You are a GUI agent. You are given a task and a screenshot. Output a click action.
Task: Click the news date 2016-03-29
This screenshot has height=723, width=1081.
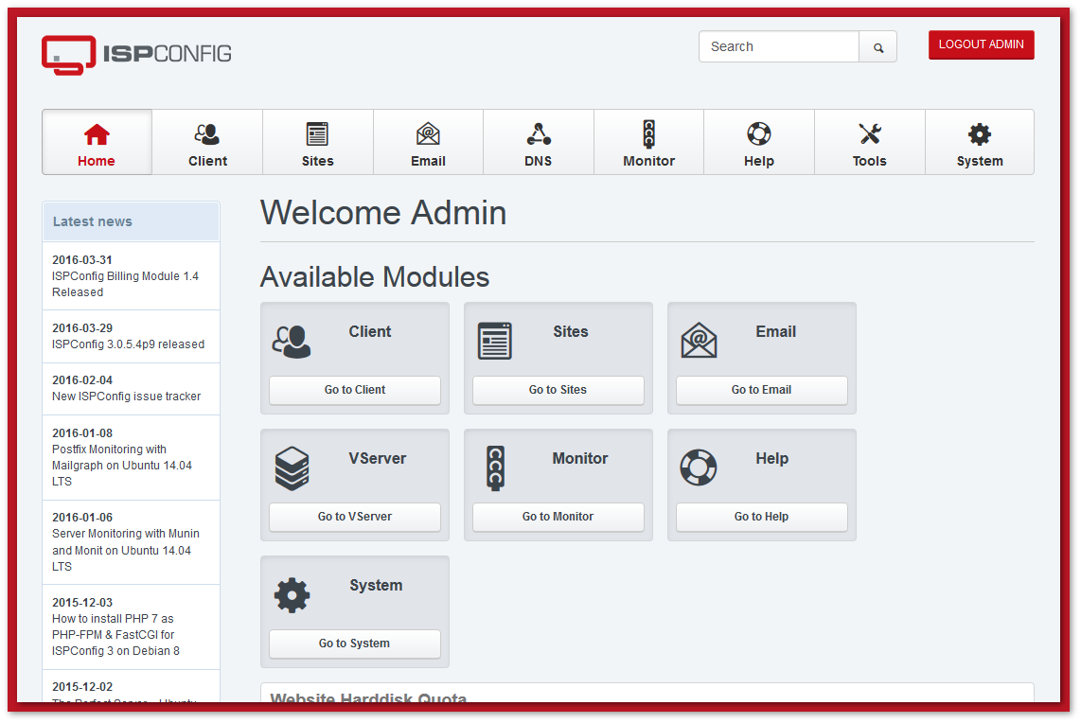pyautogui.click(x=82, y=328)
